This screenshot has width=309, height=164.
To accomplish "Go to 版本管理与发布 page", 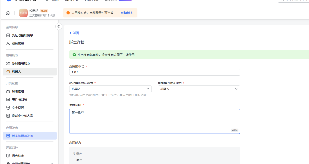I will coord(22,136).
